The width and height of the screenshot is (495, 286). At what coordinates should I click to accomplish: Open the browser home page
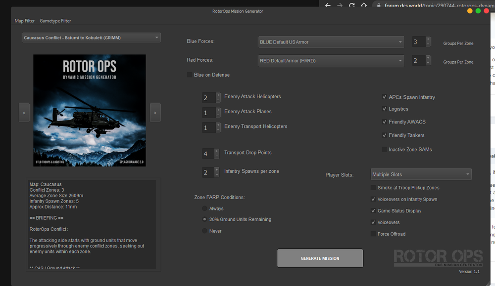(364, 5)
